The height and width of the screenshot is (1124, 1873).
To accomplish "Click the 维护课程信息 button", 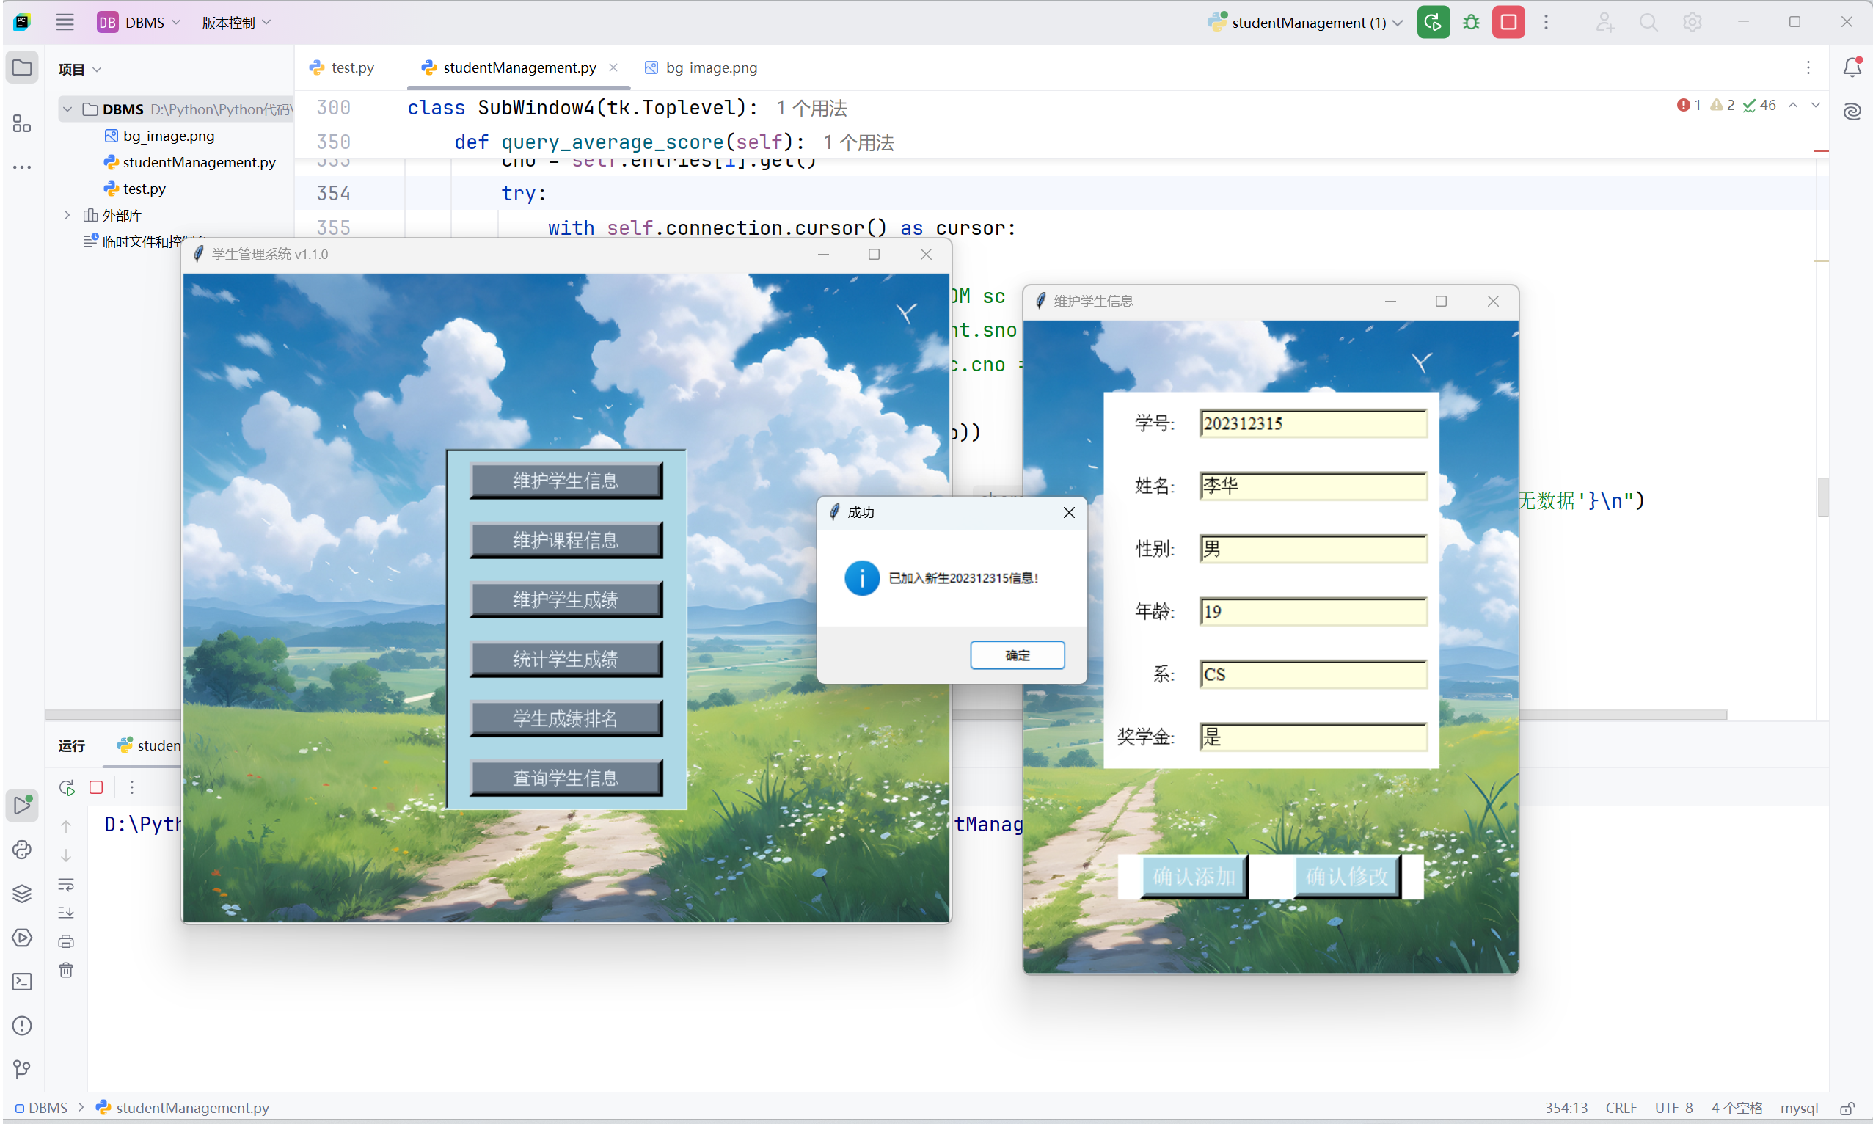I will point(566,540).
